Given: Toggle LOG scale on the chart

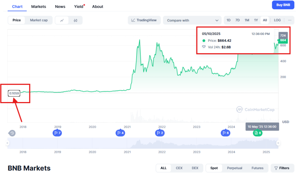Looking at the screenshot, I should point(277,20).
